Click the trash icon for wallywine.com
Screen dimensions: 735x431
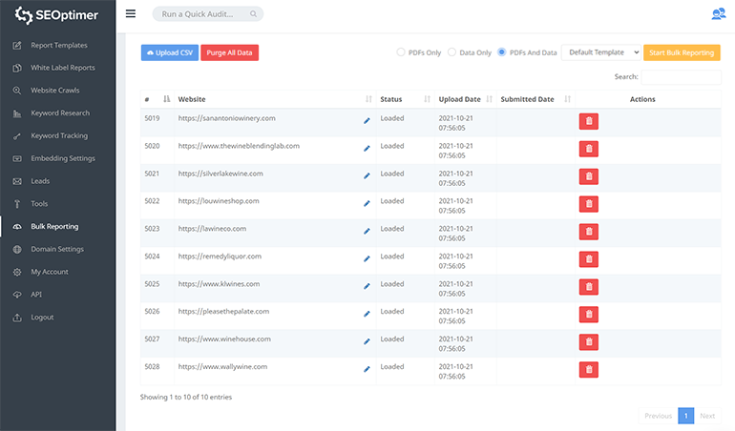coord(589,369)
